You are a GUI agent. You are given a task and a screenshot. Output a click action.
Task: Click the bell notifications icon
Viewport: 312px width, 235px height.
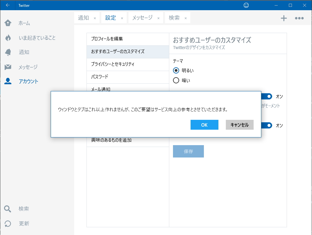pos(8,52)
